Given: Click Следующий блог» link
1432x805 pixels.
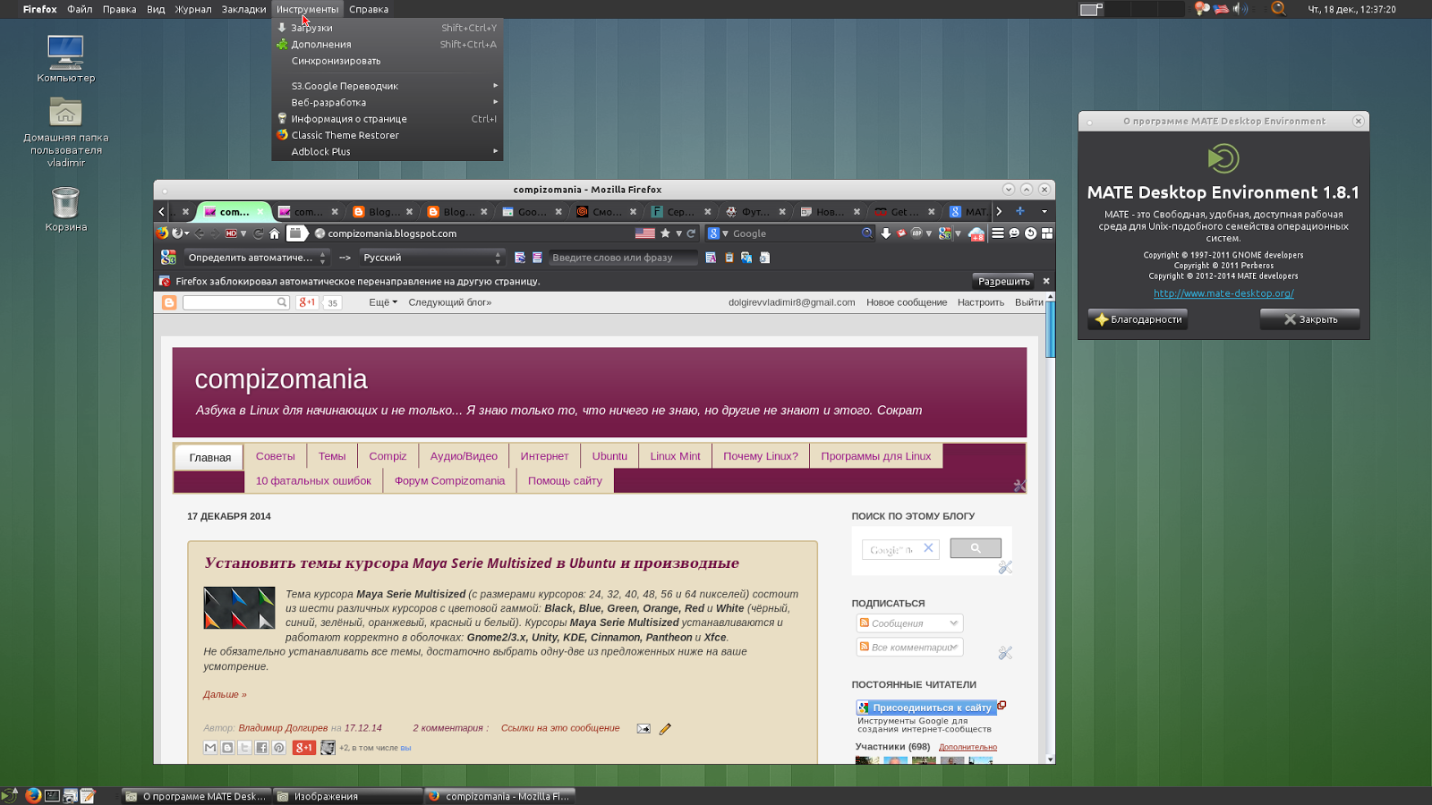Looking at the screenshot, I should [450, 302].
